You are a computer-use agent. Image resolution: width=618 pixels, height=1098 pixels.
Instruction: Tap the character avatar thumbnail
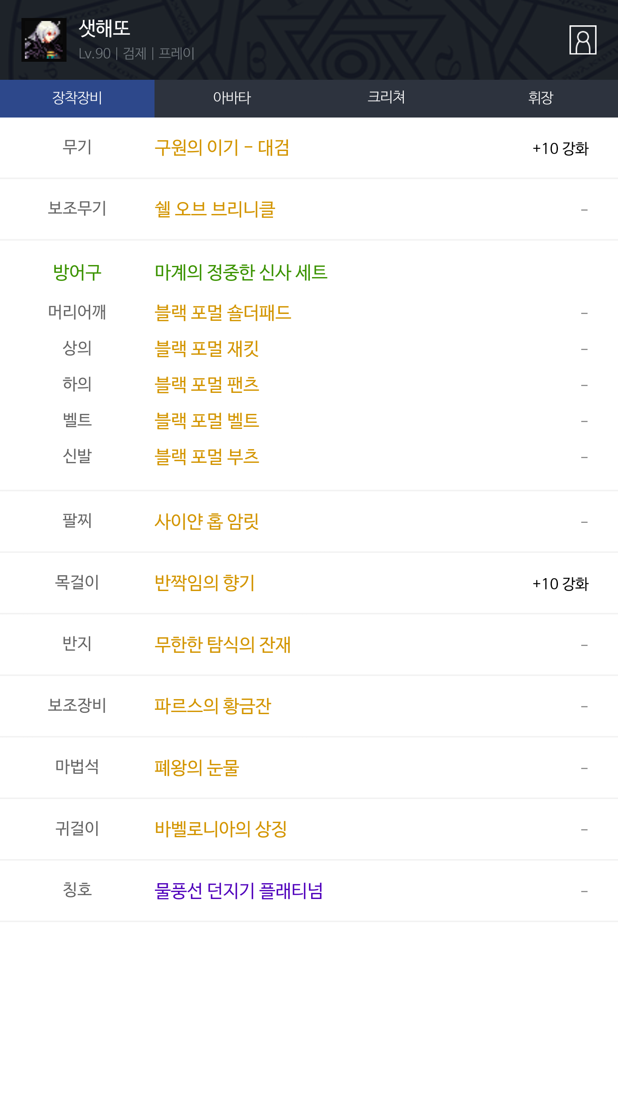click(x=44, y=40)
